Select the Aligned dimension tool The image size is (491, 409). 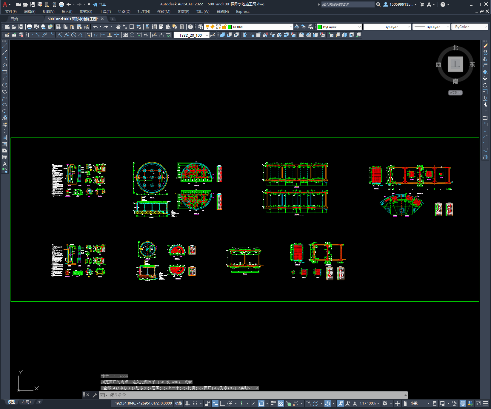(37, 35)
